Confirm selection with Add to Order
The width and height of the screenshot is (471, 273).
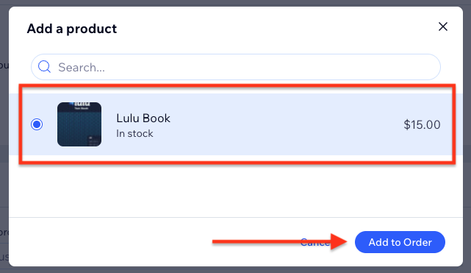(400, 242)
